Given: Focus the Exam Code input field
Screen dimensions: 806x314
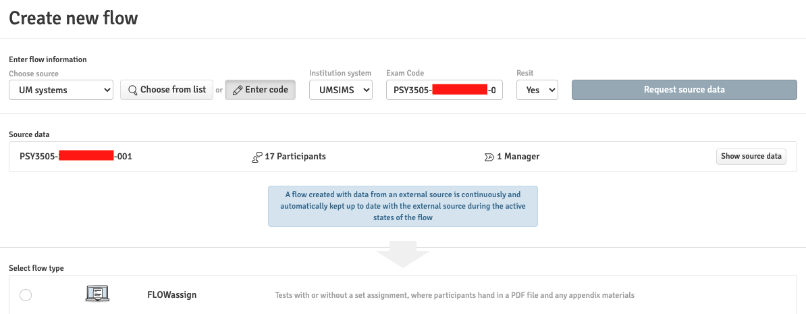Looking at the screenshot, I should pos(444,90).
